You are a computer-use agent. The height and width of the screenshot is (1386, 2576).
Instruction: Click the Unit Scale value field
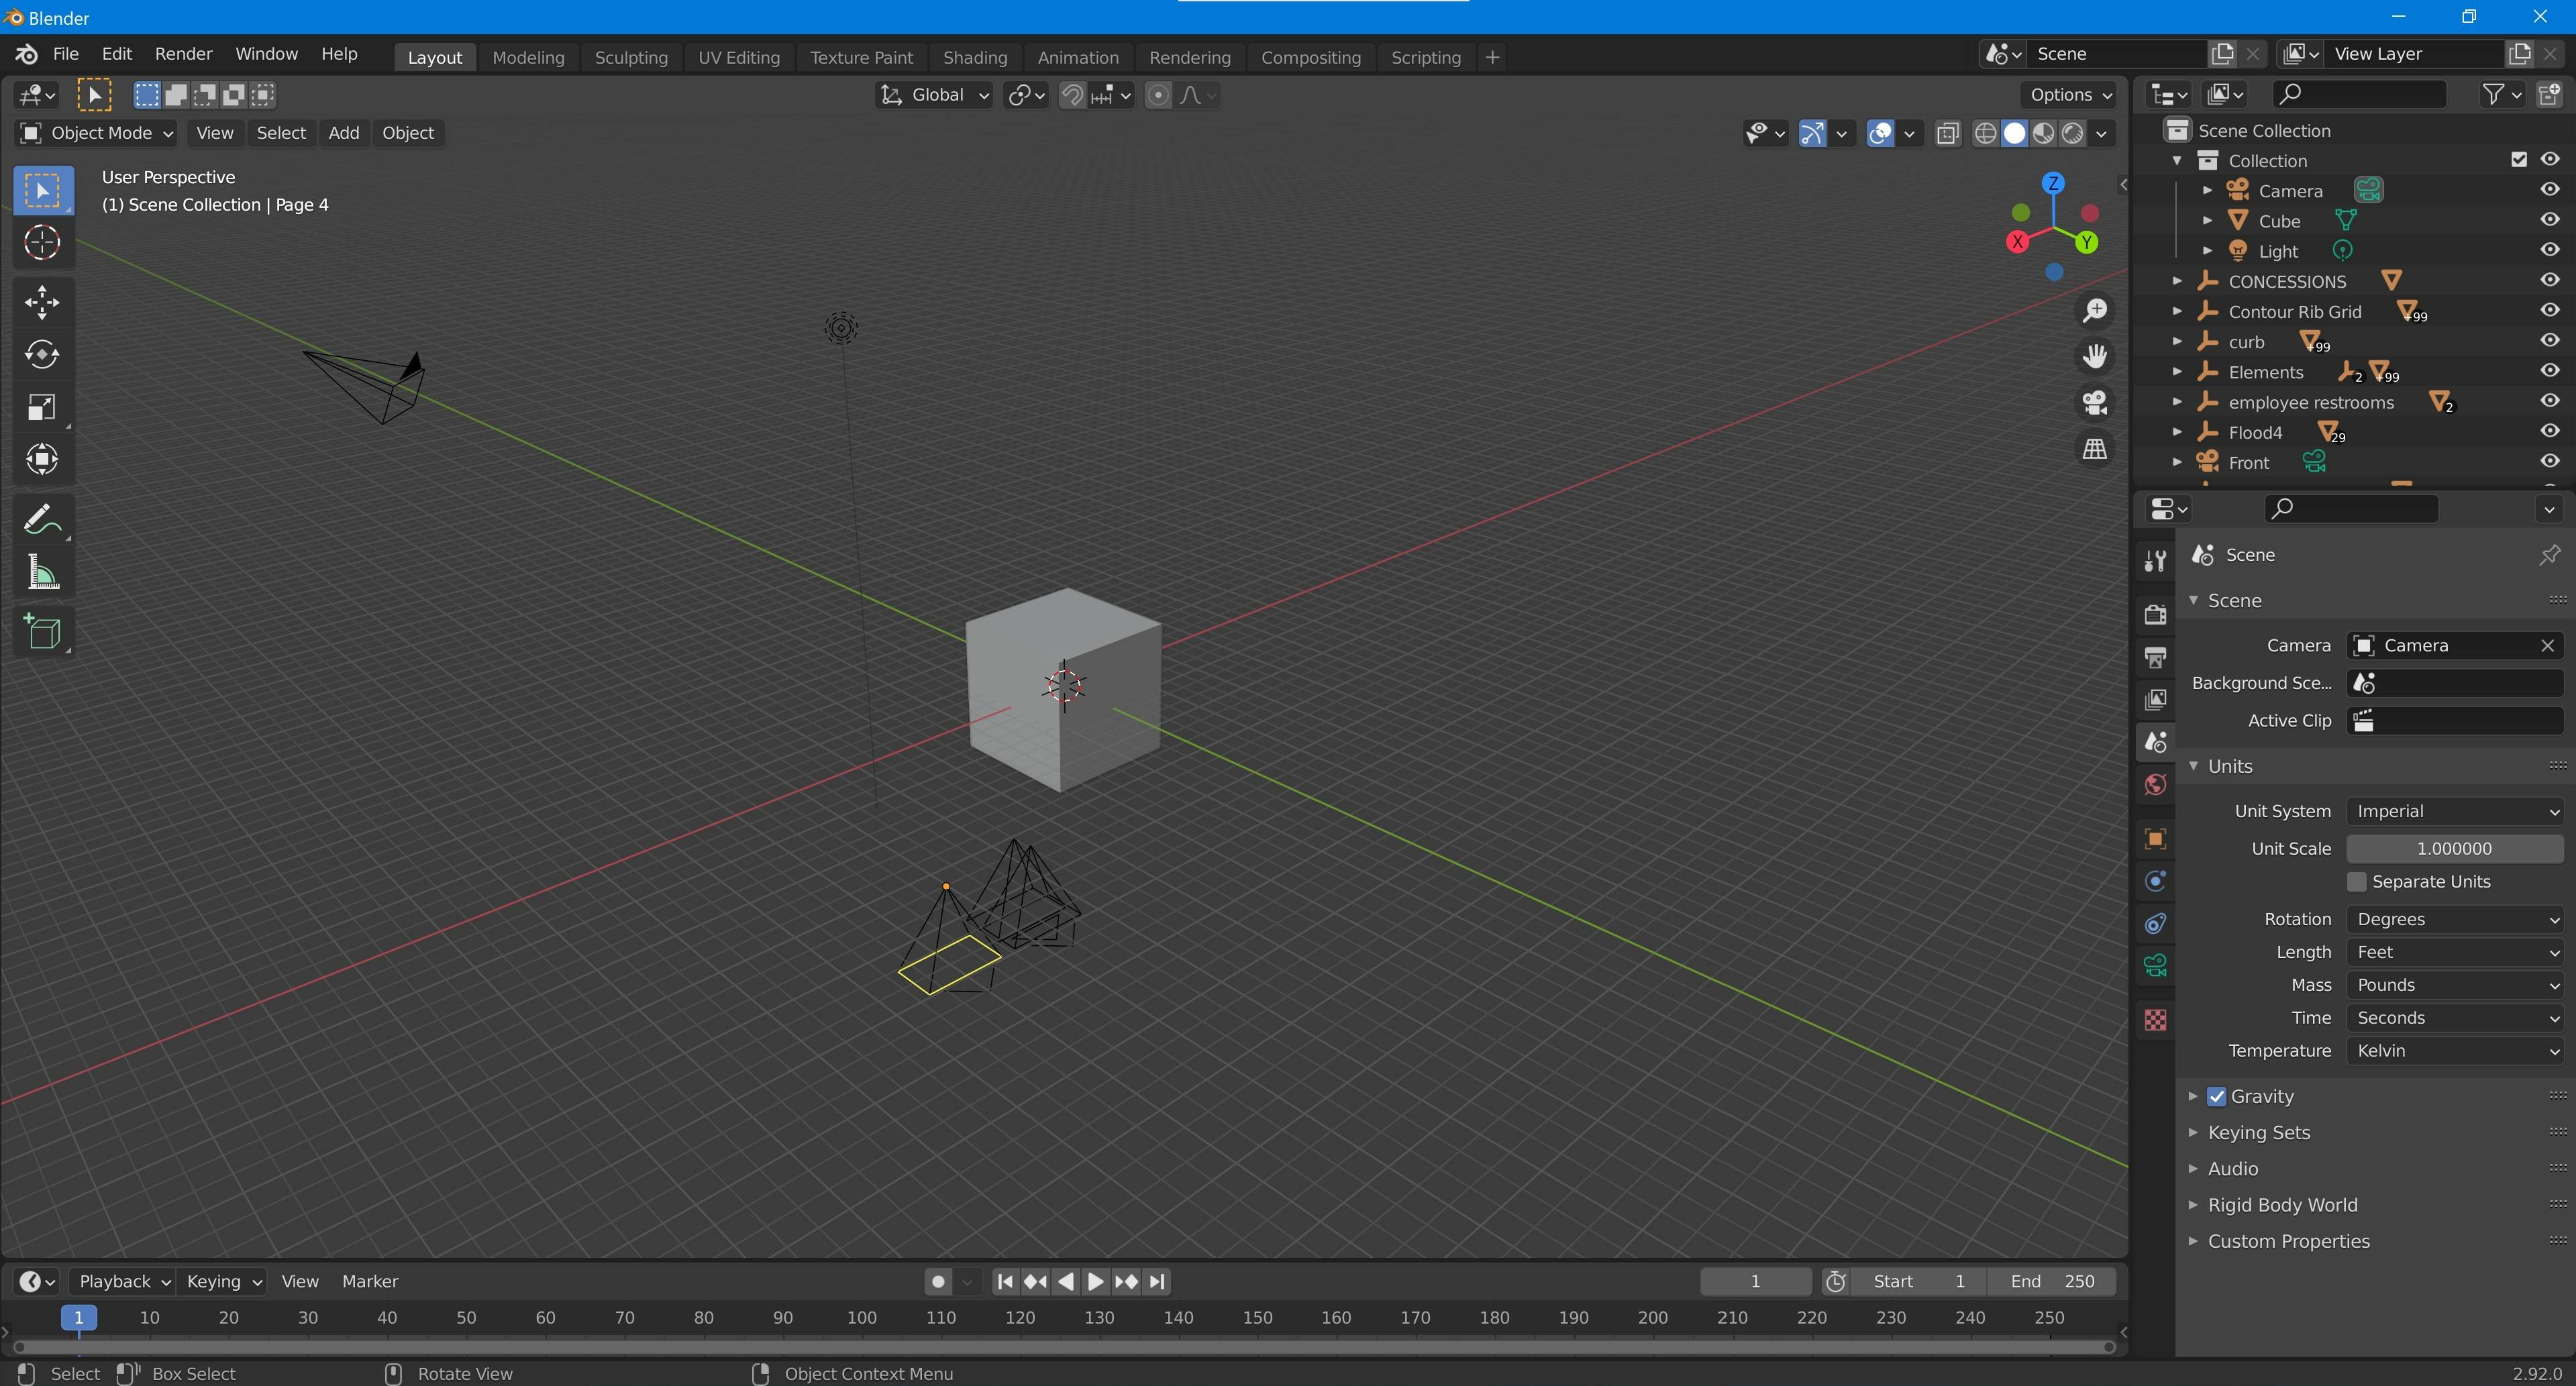(2454, 848)
